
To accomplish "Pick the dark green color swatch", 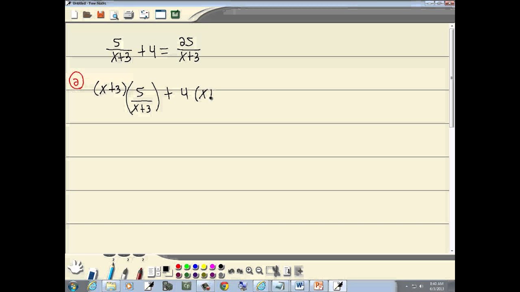I will click(x=187, y=275).
